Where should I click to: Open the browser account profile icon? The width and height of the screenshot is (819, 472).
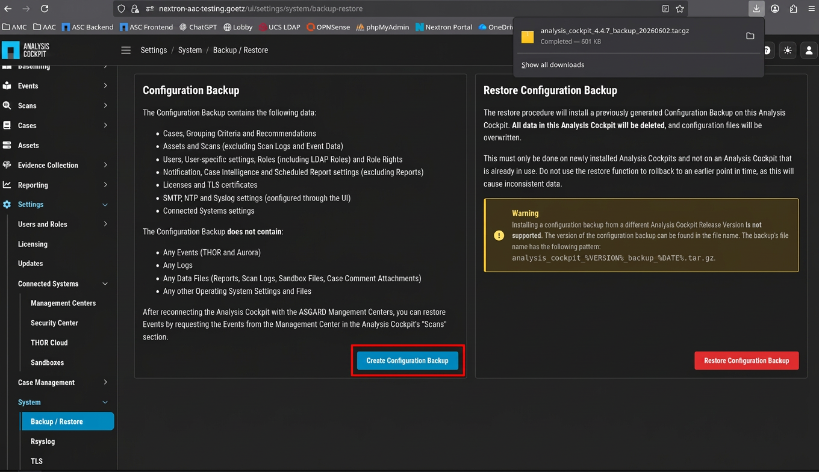pos(775,9)
